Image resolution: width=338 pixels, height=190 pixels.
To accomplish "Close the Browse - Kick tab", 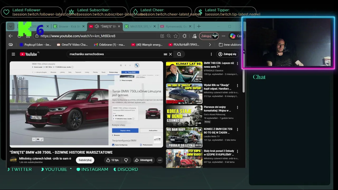I will click(x=83, y=26).
